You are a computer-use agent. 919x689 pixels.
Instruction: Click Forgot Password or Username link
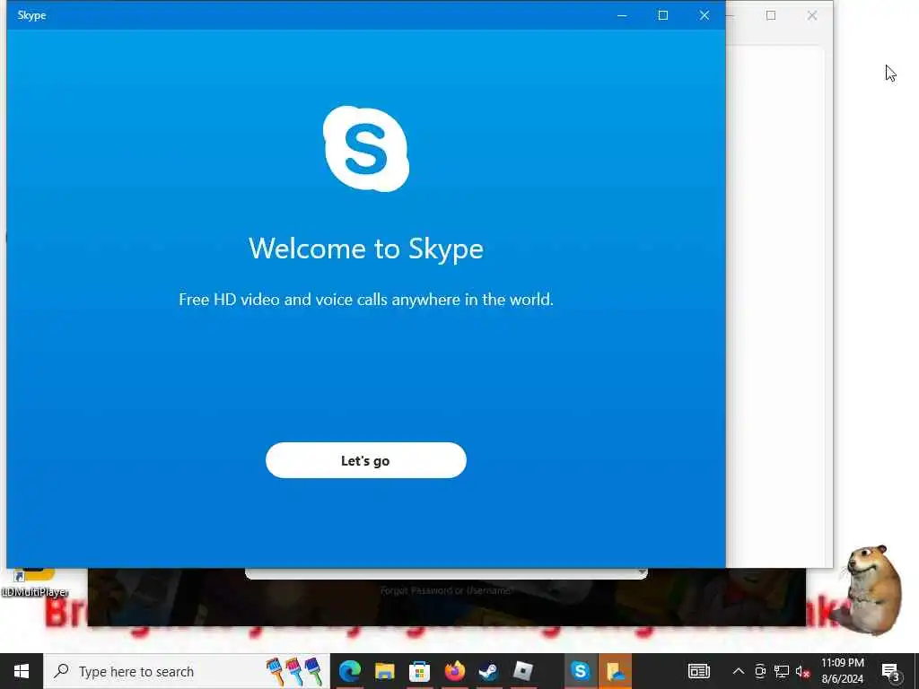(446, 590)
